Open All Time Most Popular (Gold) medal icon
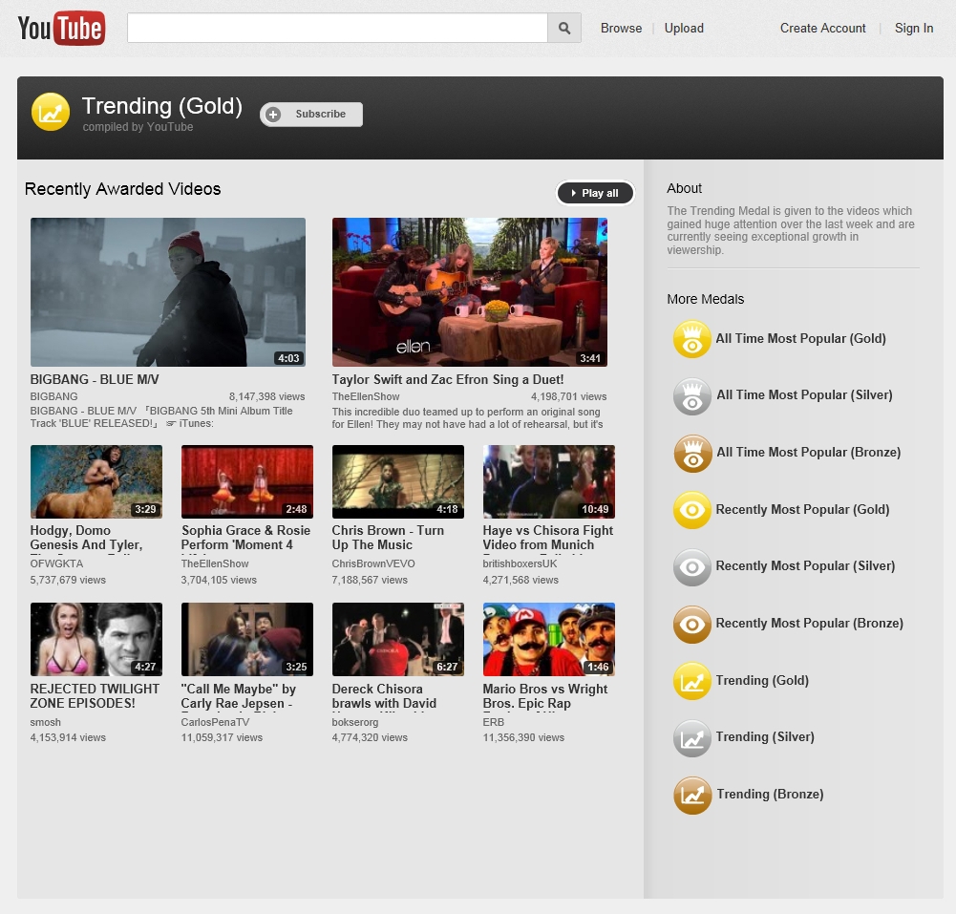Image resolution: width=956 pixels, height=914 pixels. [x=692, y=339]
